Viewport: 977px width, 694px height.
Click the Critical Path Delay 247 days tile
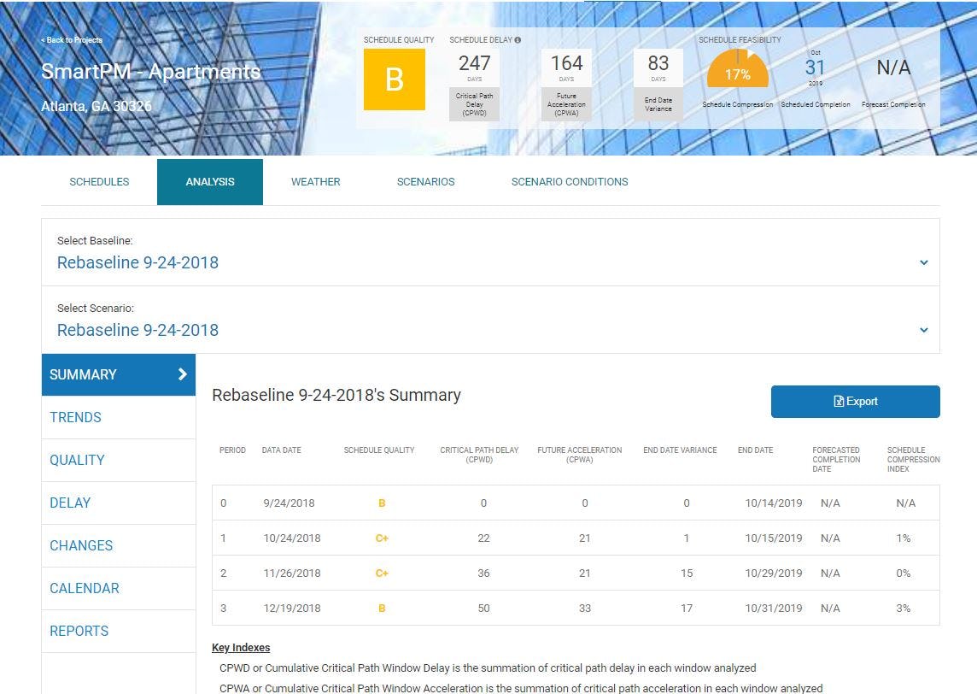(474, 79)
